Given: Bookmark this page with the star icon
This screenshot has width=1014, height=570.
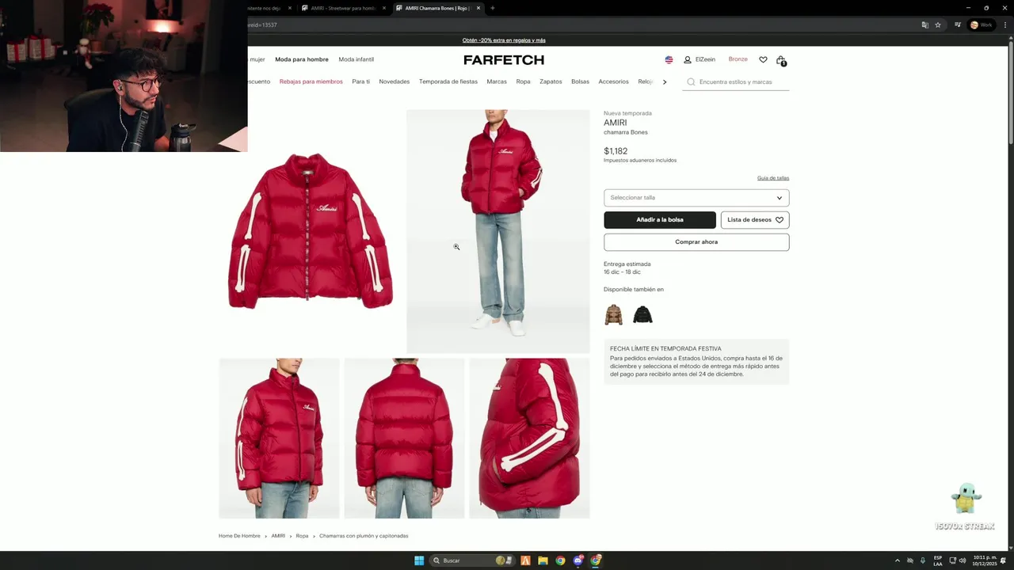Looking at the screenshot, I should pyautogui.click(x=938, y=25).
